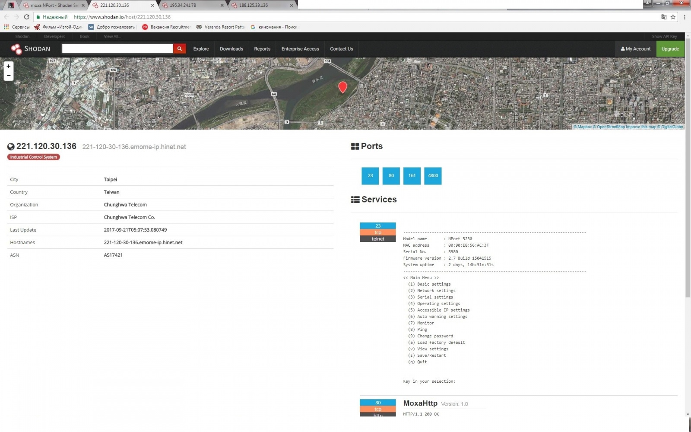Image resolution: width=691 pixels, height=432 pixels.
Task: Open the Добро пожаловать VK bookmark
Action: [x=112, y=27]
